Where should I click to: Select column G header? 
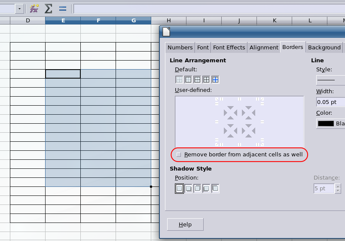coord(134,21)
